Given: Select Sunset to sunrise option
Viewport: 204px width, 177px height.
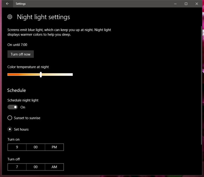Looking at the screenshot, I should point(24,118).
